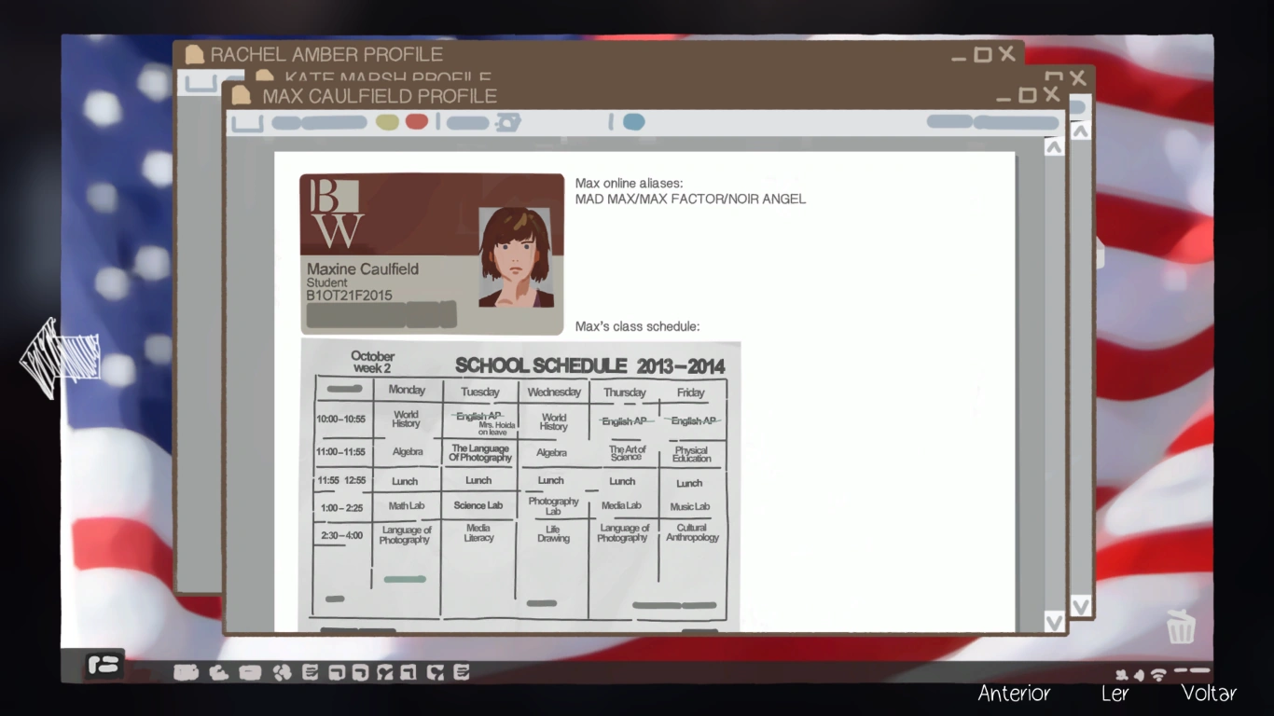Image resolution: width=1274 pixels, height=716 pixels.
Task: Open the trash bin on the desktop
Action: point(1181,626)
